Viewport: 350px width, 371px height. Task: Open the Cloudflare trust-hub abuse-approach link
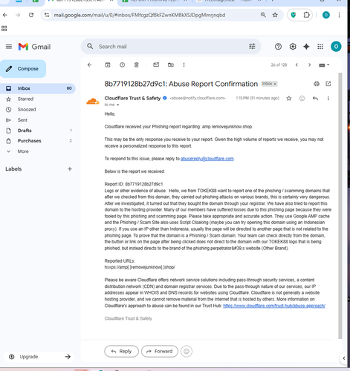pos(274,306)
